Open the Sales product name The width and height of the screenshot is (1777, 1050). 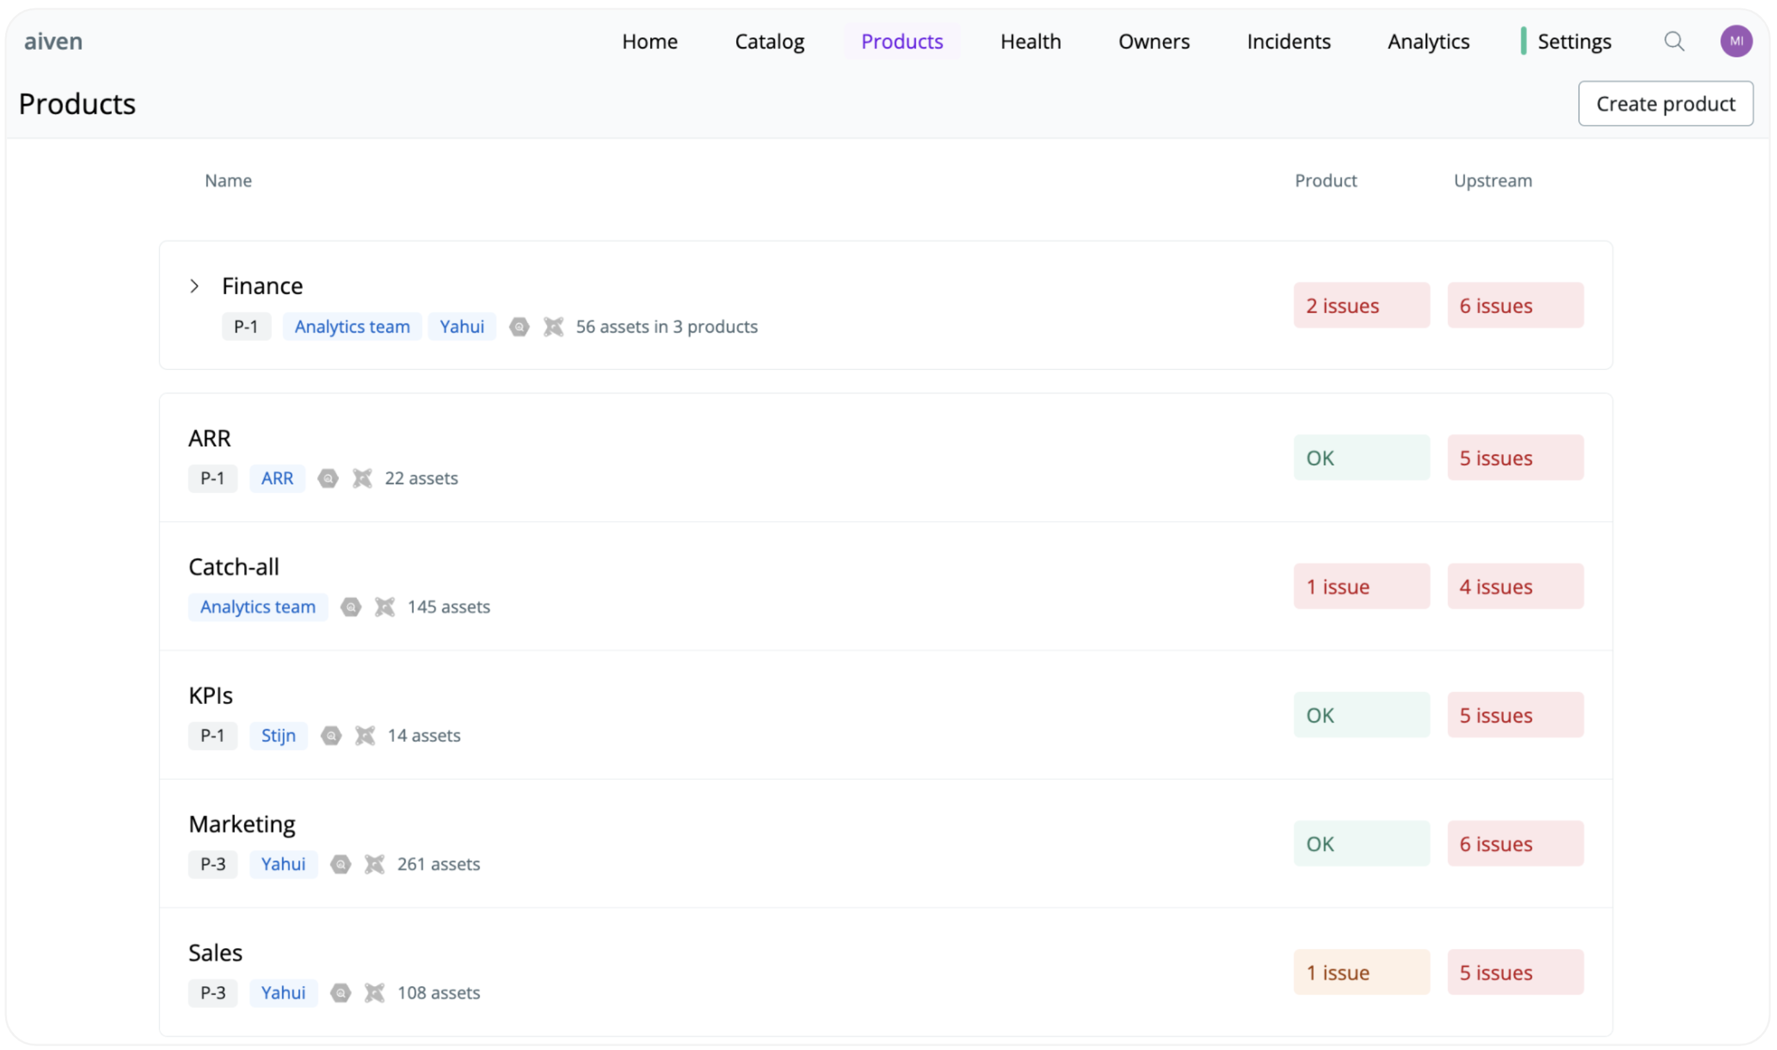click(215, 953)
